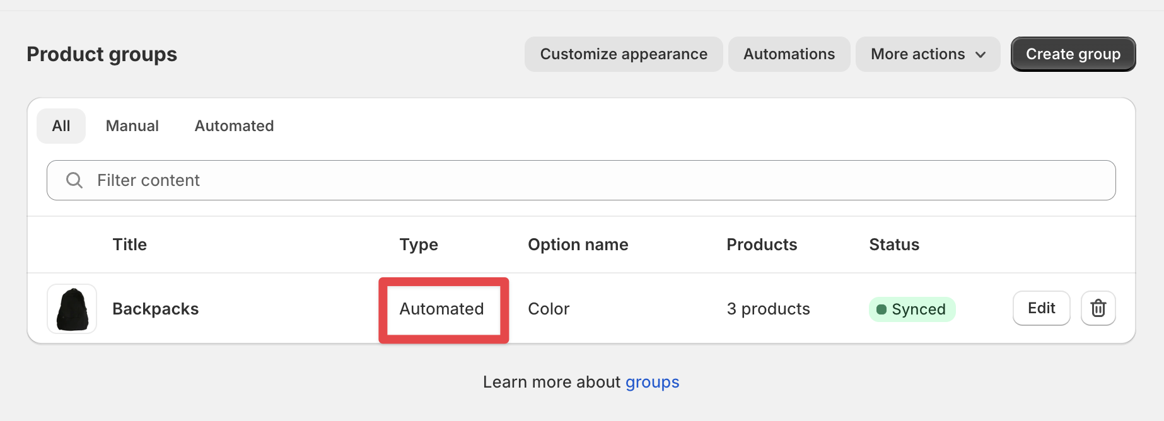Click the Type column header
This screenshot has height=421, width=1164.
pyautogui.click(x=419, y=245)
